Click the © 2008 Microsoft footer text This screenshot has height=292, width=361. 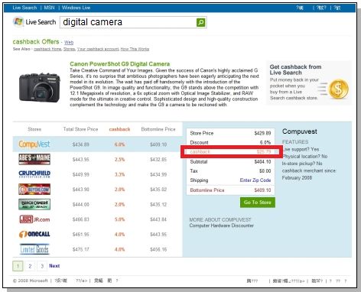click(30, 281)
